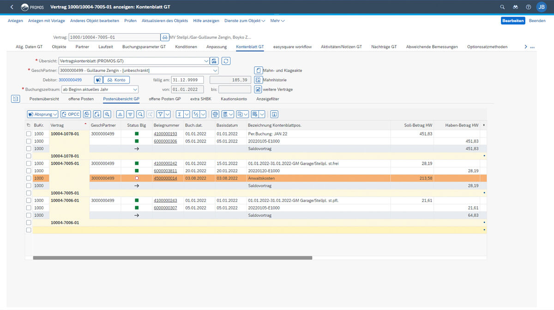This screenshot has height=310, width=554.
Task: Click the summation sigma icon
Action: pos(180,114)
